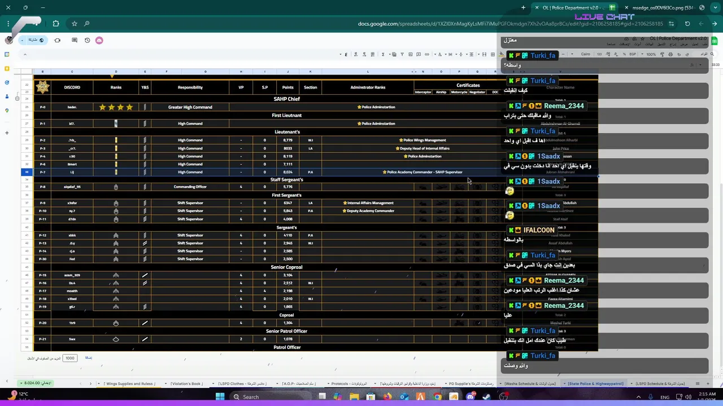
Task: Click the Merge cells icon
Action: pos(484,54)
